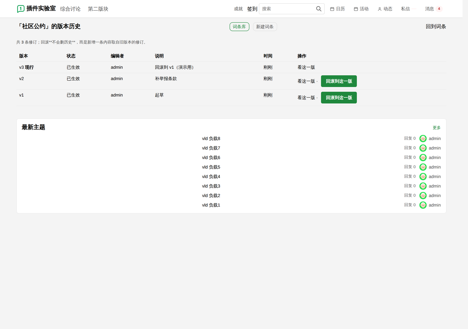Viewport: 468px width, 329px height.
Task: Click 签到 check-in link
Action: point(252,9)
